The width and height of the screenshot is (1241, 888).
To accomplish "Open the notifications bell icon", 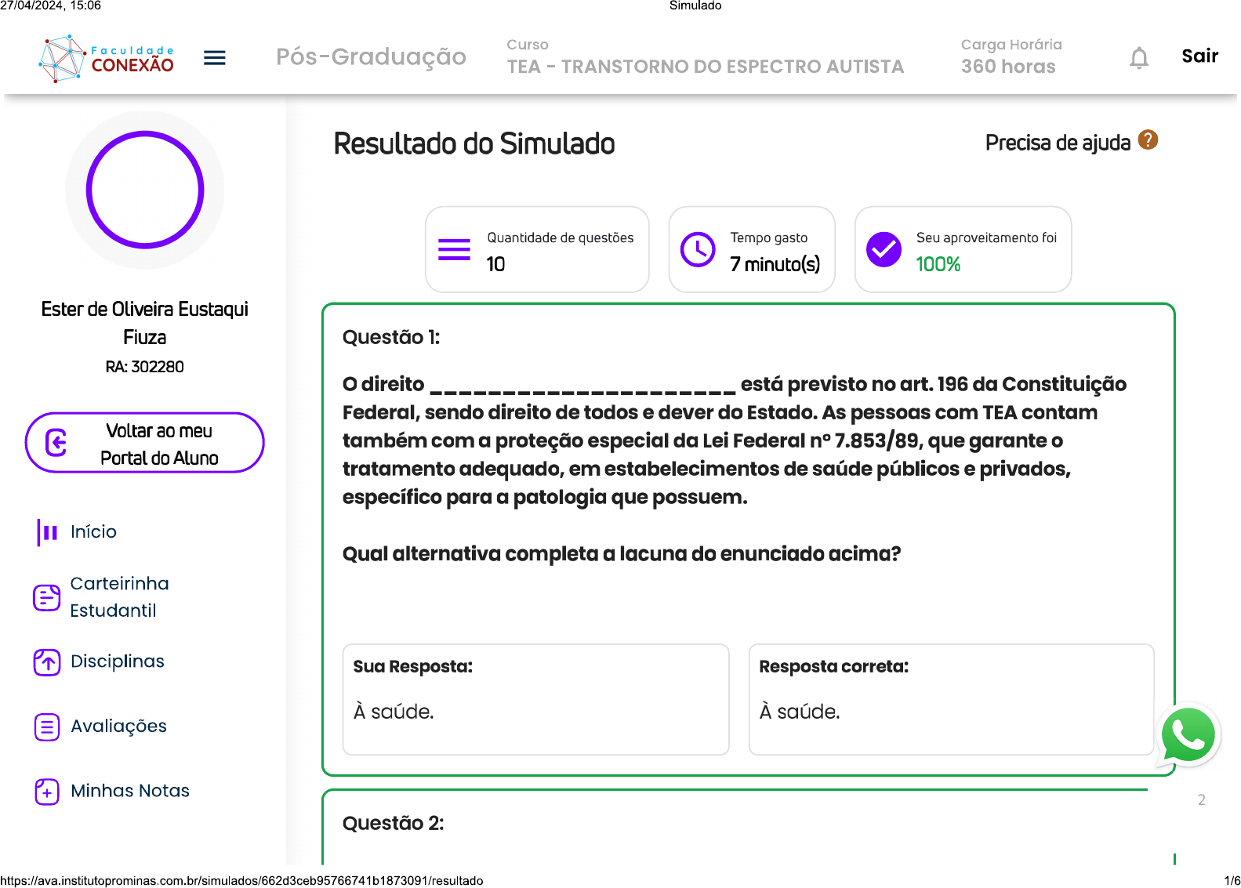I will [x=1138, y=58].
